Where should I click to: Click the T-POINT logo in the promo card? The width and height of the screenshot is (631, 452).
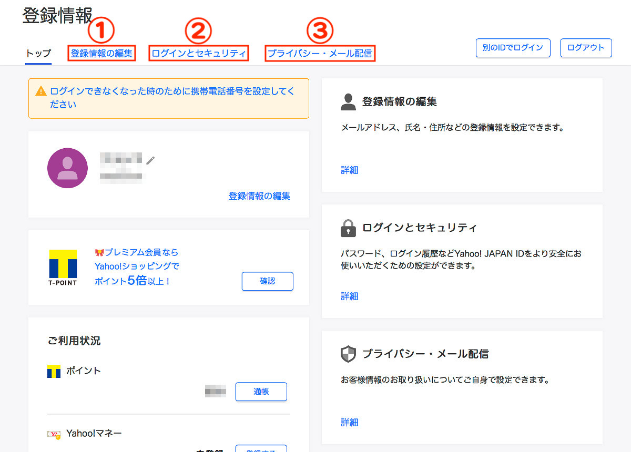tap(63, 268)
